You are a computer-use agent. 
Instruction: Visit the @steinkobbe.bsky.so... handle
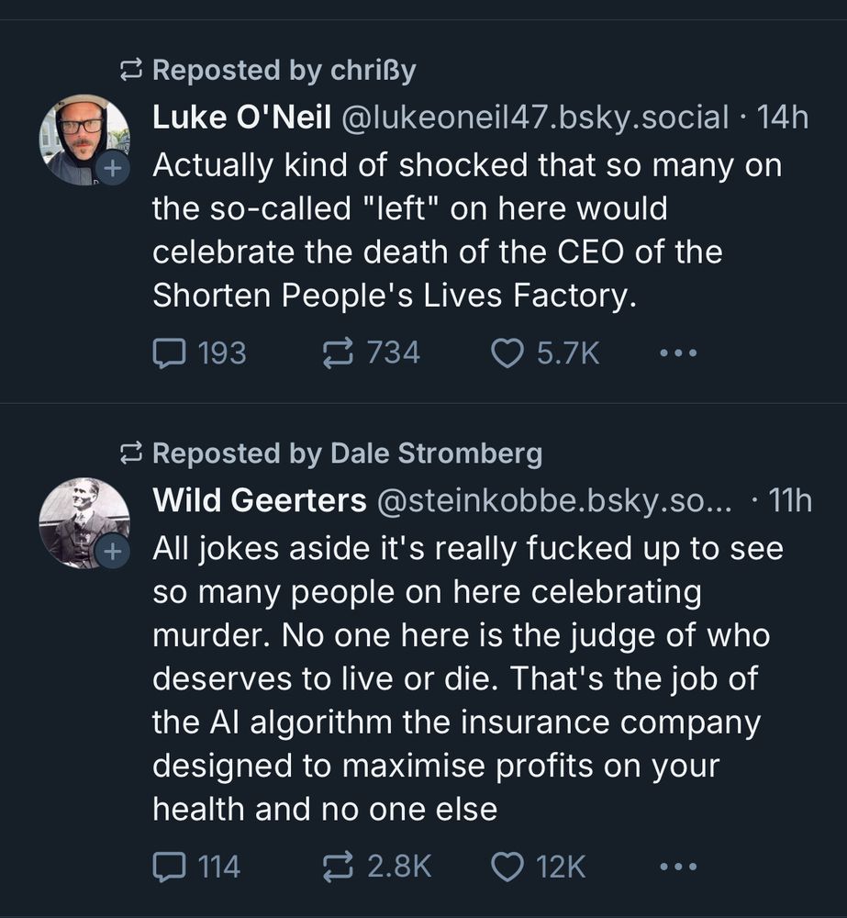click(554, 500)
